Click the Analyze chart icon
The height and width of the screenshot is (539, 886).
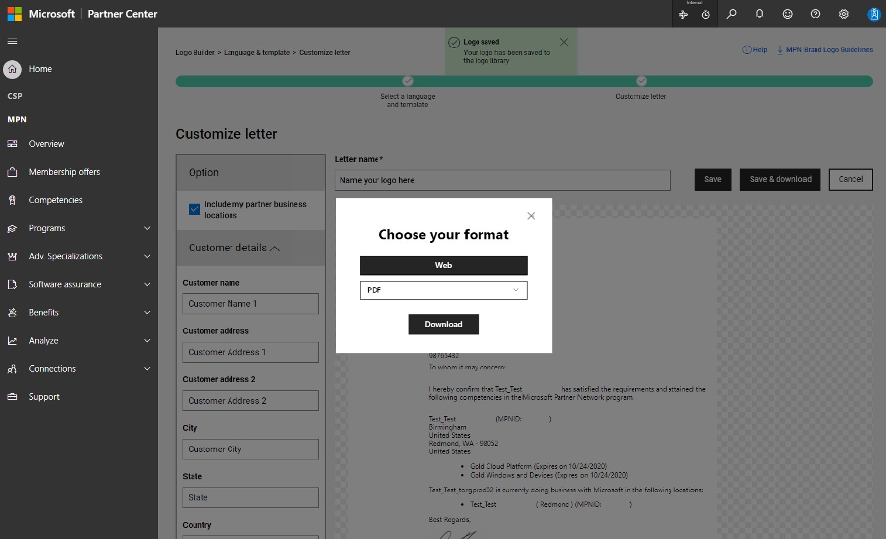tap(12, 341)
